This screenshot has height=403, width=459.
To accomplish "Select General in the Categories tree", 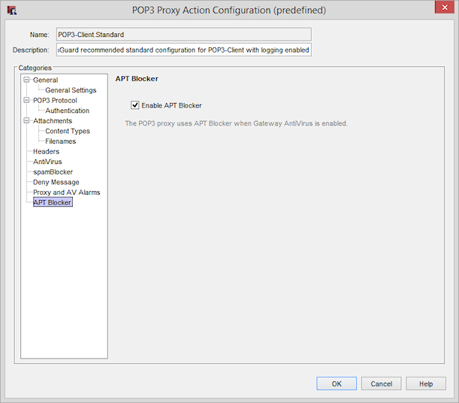I will pos(45,80).
